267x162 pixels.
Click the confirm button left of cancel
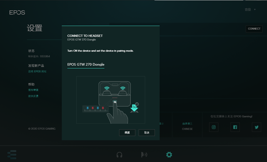tap(127, 132)
